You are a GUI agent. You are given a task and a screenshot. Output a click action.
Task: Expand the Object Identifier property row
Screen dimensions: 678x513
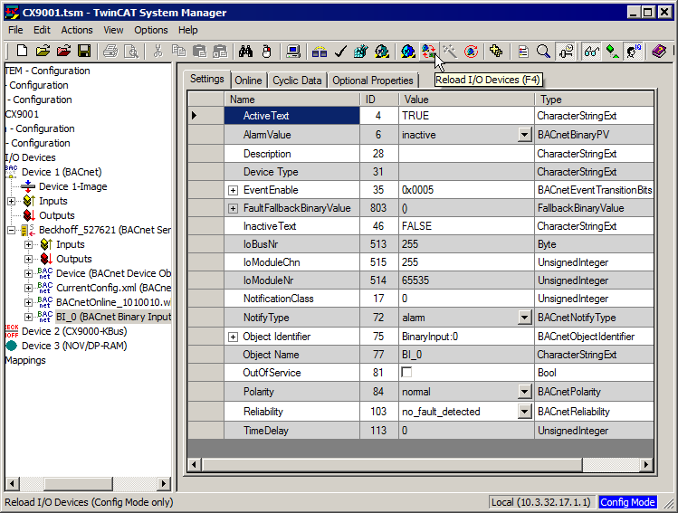233,337
